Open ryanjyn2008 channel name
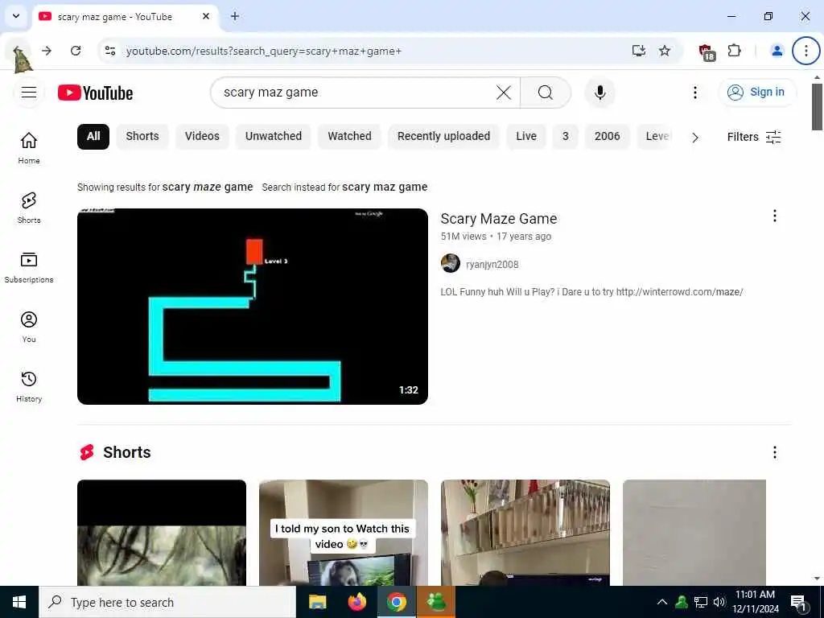Screen dimensions: 824x618 [x=492, y=264]
